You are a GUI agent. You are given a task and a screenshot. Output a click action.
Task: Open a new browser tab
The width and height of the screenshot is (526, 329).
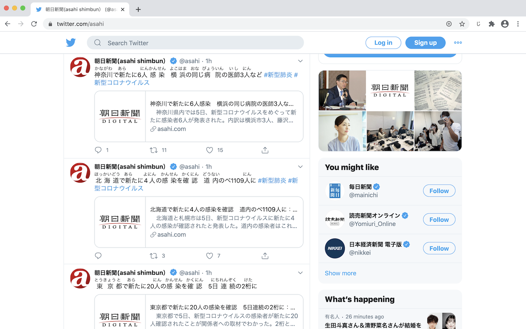coord(138,9)
